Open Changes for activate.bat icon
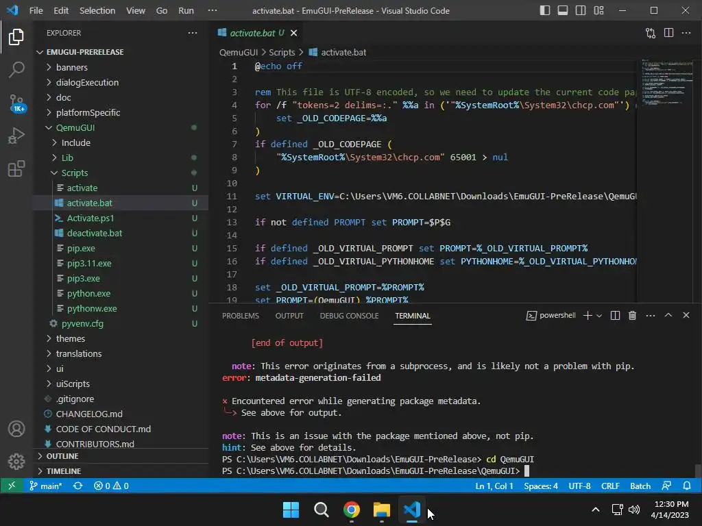 pos(650,33)
